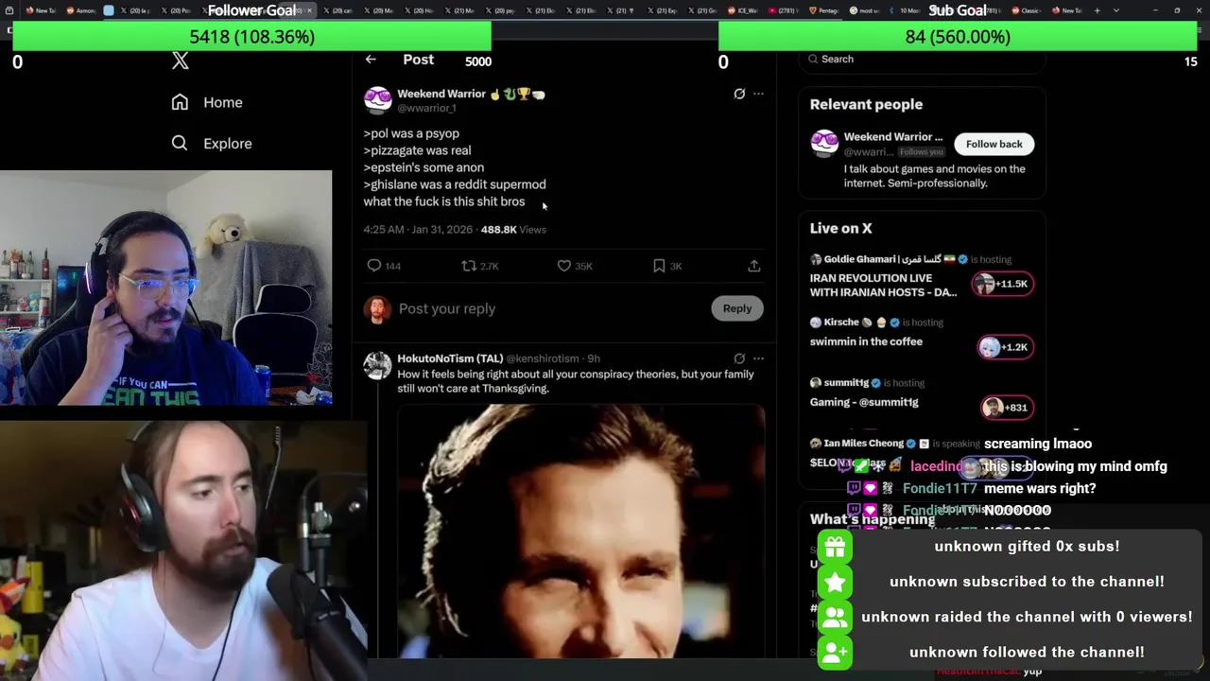This screenshot has width=1210, height=681.
Task: Open the more options menu on HokutoNoTism's reply
Action: tap(758, 358)
